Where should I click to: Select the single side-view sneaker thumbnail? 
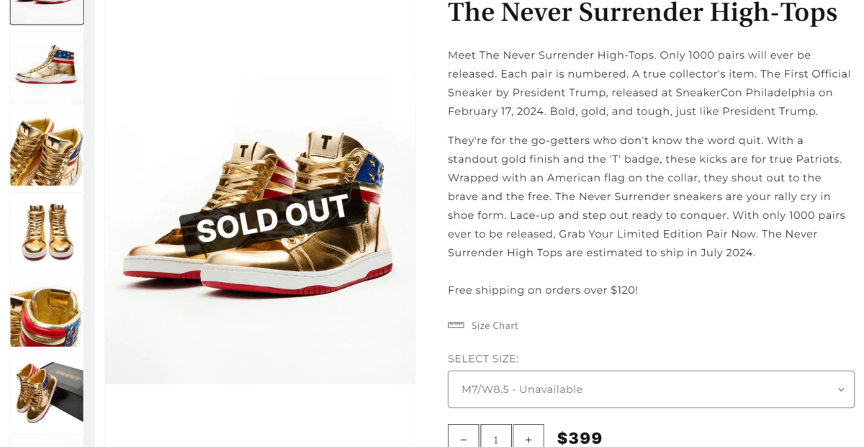pos(47,68)
